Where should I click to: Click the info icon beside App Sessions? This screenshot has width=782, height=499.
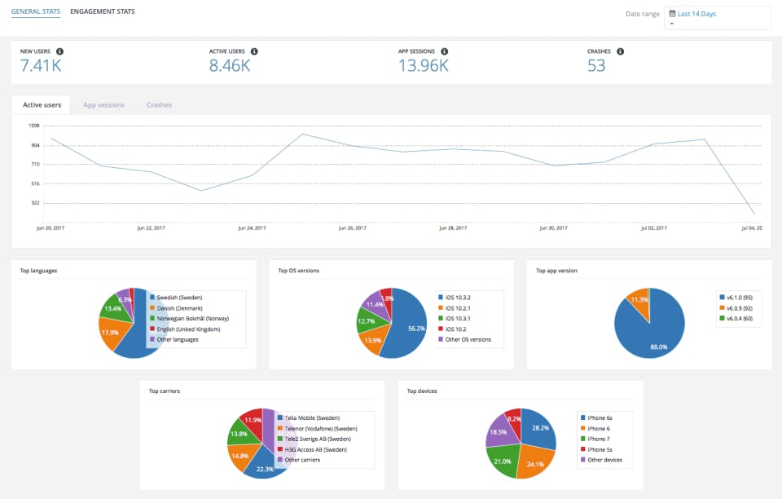point(445,51)
